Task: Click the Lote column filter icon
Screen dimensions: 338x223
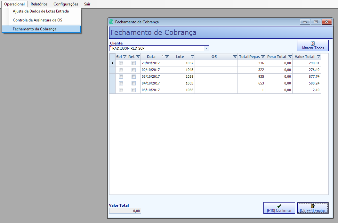Action: [192, 57]
